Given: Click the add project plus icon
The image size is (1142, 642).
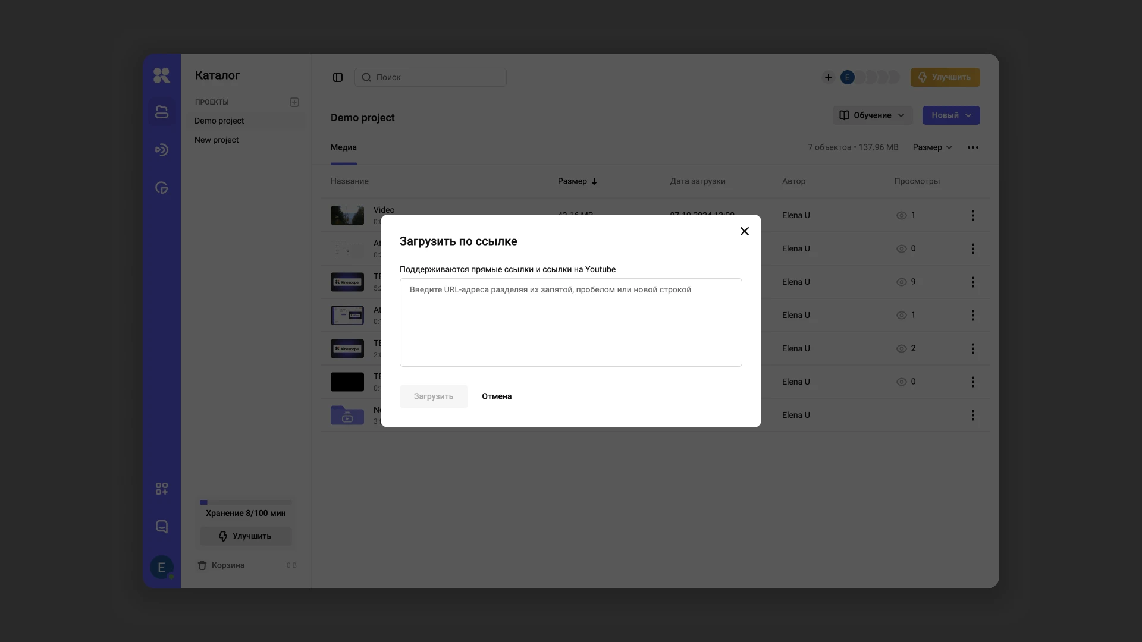Looking at the screenshot, I should [294, 102].
